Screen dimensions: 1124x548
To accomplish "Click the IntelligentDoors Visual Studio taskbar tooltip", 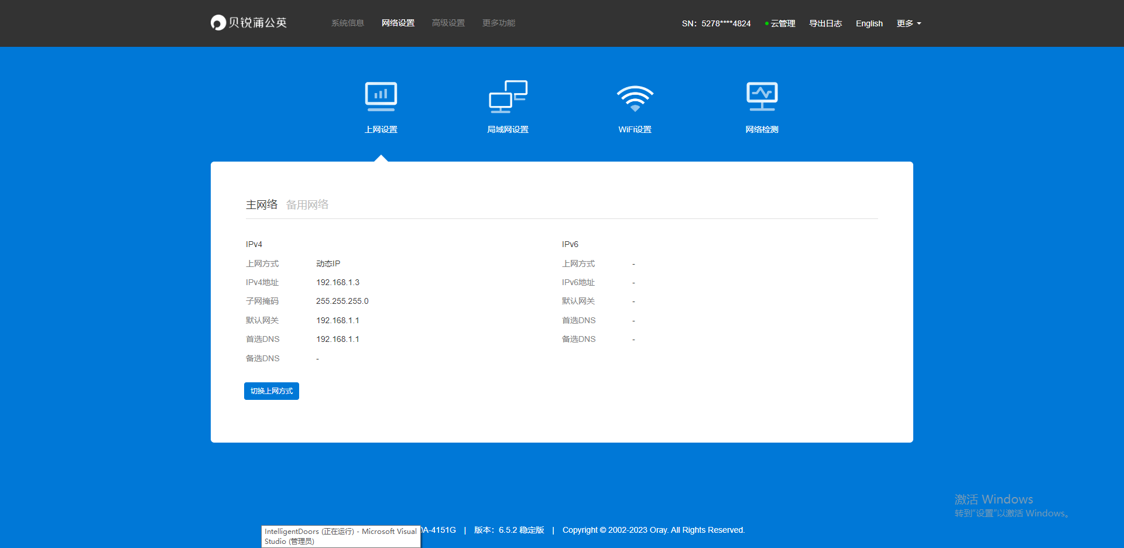I will 341,536.
